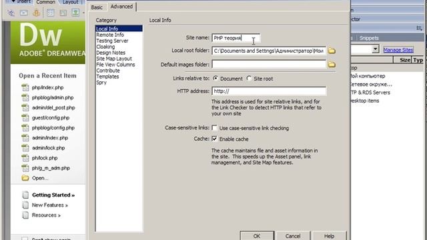Select Document for links relative to
The image size is (427, 240).
point(216,79)
